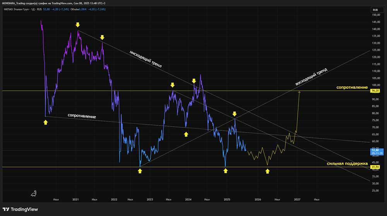387x216 pixels.
Task: Click the 2027 label on the time axis
Action: click(x=297, y=199)
